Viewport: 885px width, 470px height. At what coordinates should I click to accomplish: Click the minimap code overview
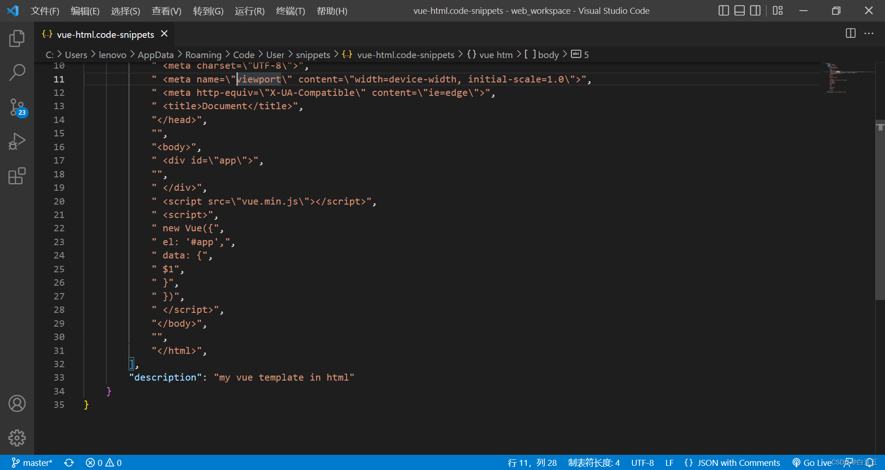(848, 78)
